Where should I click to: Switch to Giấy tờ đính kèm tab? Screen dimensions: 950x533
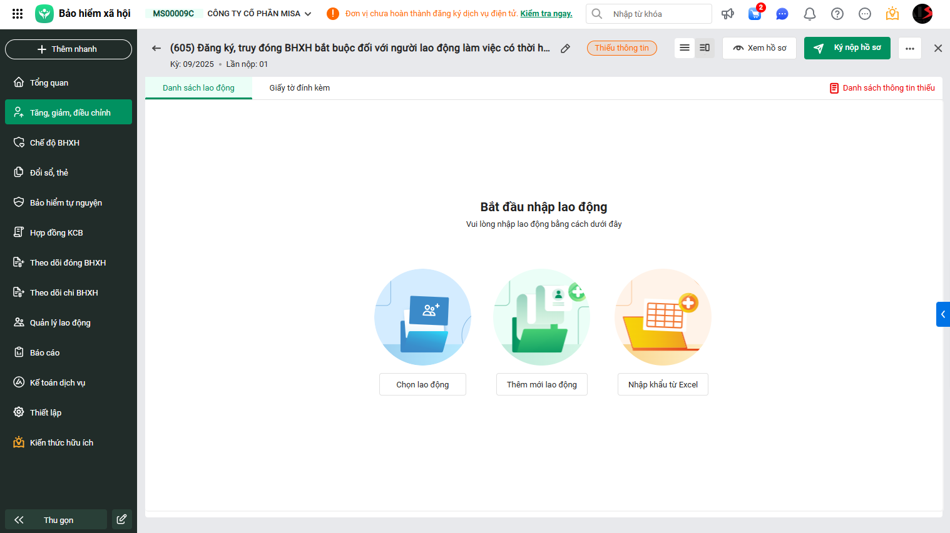pyautogui.click(x=300, y=88)
